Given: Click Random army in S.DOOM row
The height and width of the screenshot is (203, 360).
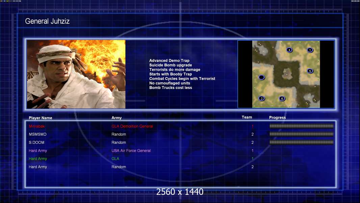Looking at the screenshot, I should (119, 142).
